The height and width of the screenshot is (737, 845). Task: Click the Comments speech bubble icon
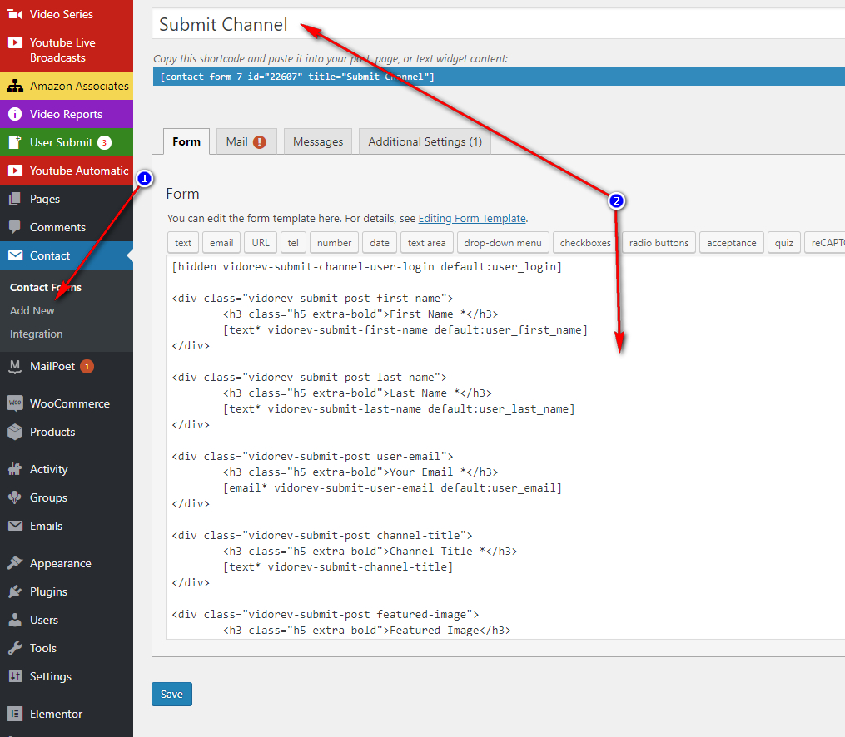[x=14, y=227]
